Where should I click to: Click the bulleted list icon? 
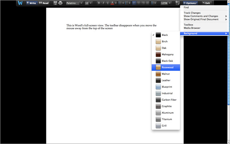(x=120, y=3)
